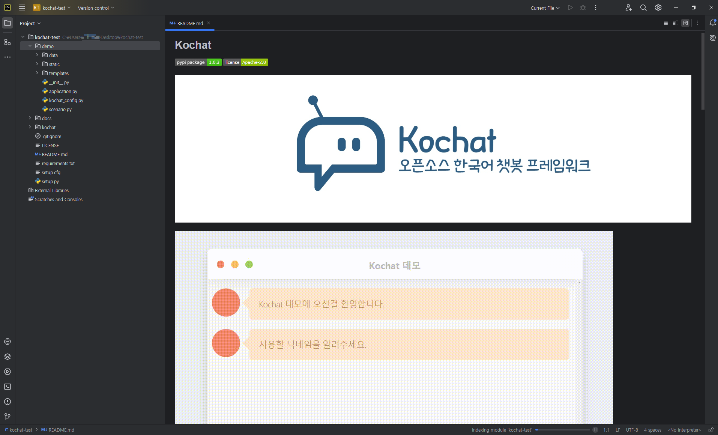Open the Notifications bell
The height and width of the screenshot is (435, 718).
pyautogui.click(x=713, y=23)
